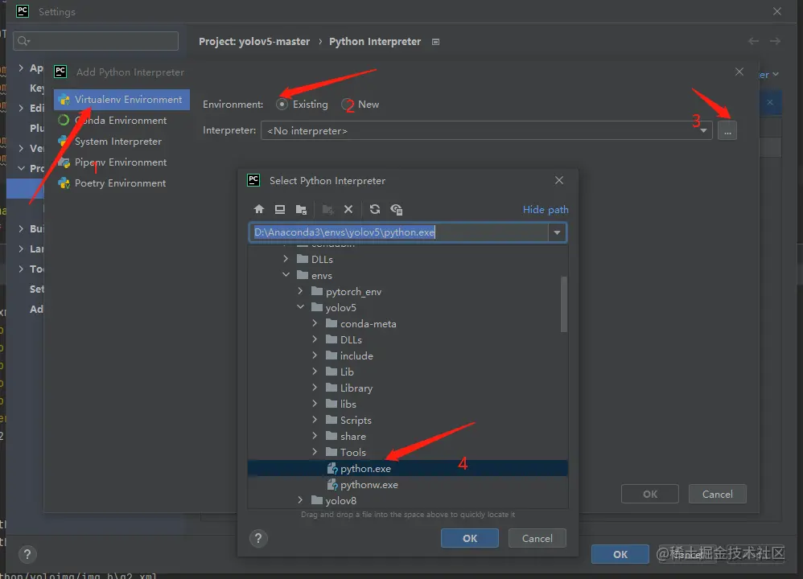Viewport: 803px width, 579px height.
Task: Go to home directory in file chooser
Action: point(258,209)
